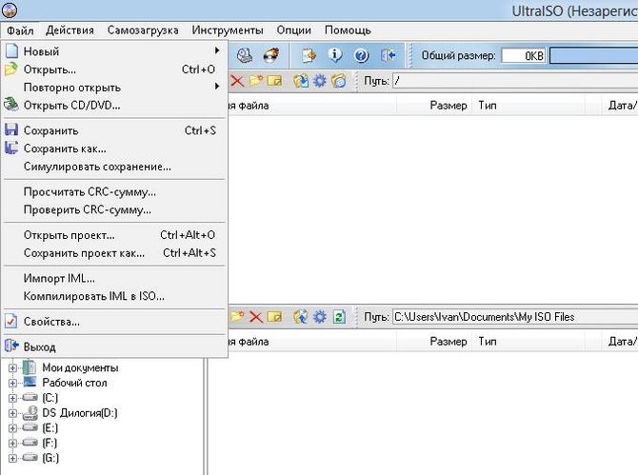Open the Помощь menu
Image resolution: width=638 pixels, height=475 pixels.
(348, 30)
